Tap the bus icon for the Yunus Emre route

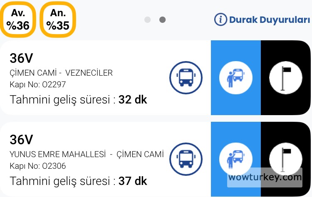tap(186, 159)
